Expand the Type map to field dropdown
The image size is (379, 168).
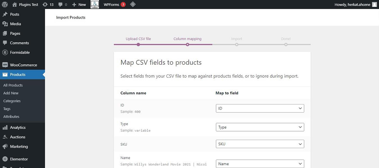(x=260, y=127)
